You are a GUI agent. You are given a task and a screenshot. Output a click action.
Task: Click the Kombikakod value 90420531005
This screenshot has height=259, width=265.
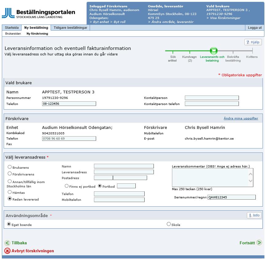(x=53, y=133)
